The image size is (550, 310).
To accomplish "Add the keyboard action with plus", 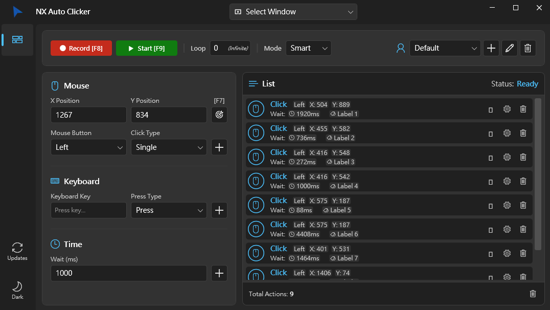I will click(x=219, y=210).
